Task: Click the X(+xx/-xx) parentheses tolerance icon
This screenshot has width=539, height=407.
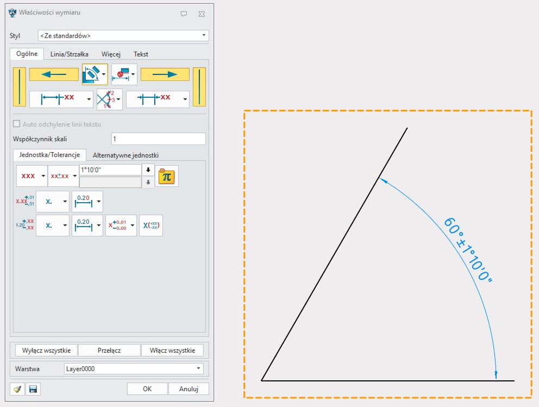Action: [151, 226]
